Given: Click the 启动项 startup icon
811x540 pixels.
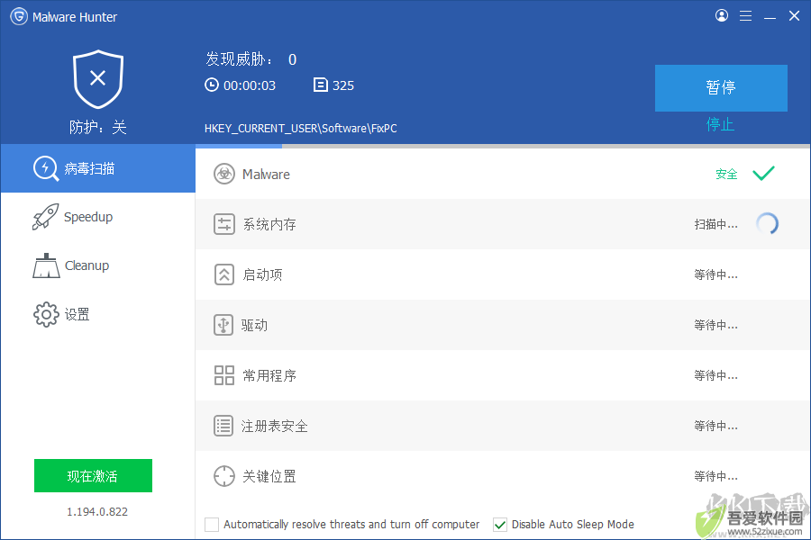Looking at the screenshot, I should (x=224, y=274).
